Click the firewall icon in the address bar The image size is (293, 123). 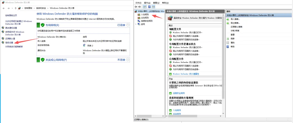click(20, 8)
